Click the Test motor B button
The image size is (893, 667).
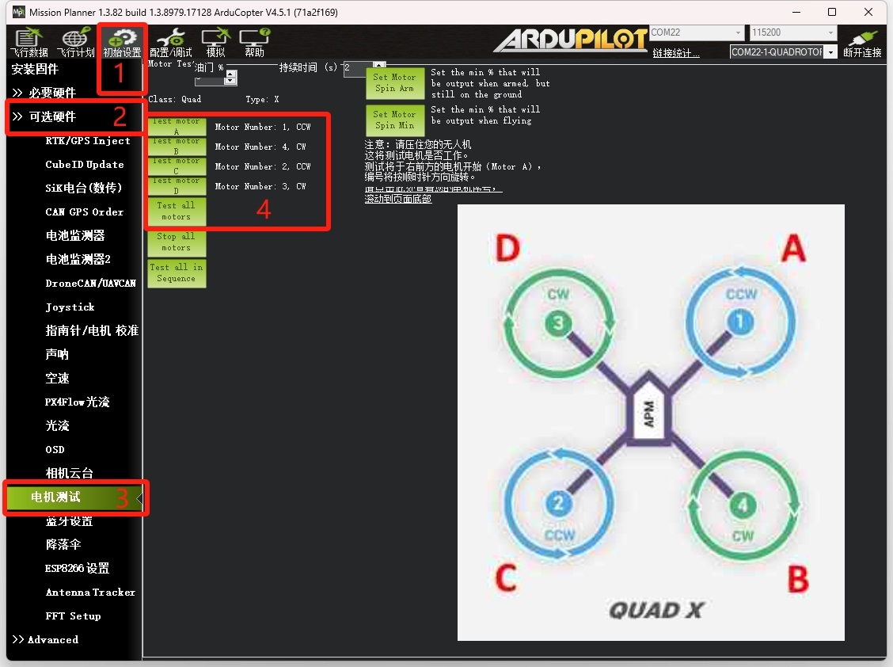tap(177, 146)
